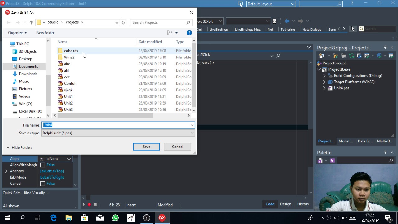Screen dimensions: 398x224
Task: Change view layout icon in dialog
Action: click(x=170, y=33)
